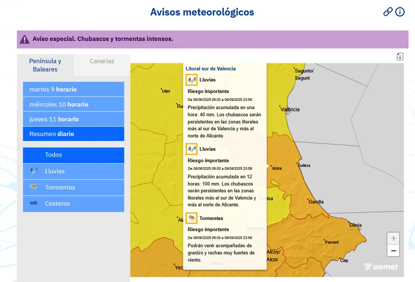Click the Gandia label on the map
This screenshot has height=282, width=415.
click(316, 202)
